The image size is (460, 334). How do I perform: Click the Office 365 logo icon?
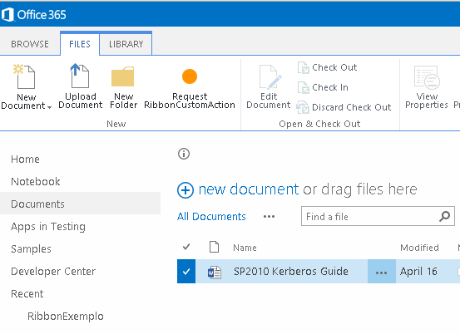coord(7,15)
